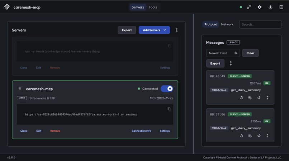Remove the caremesh-mcp server
Viewport: 289px width, 161px height.
[55, 131]
